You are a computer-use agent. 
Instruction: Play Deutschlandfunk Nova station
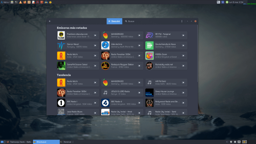coord(183,45)
